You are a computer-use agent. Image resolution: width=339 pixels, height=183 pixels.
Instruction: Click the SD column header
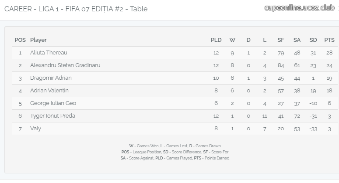click(313, 40)
